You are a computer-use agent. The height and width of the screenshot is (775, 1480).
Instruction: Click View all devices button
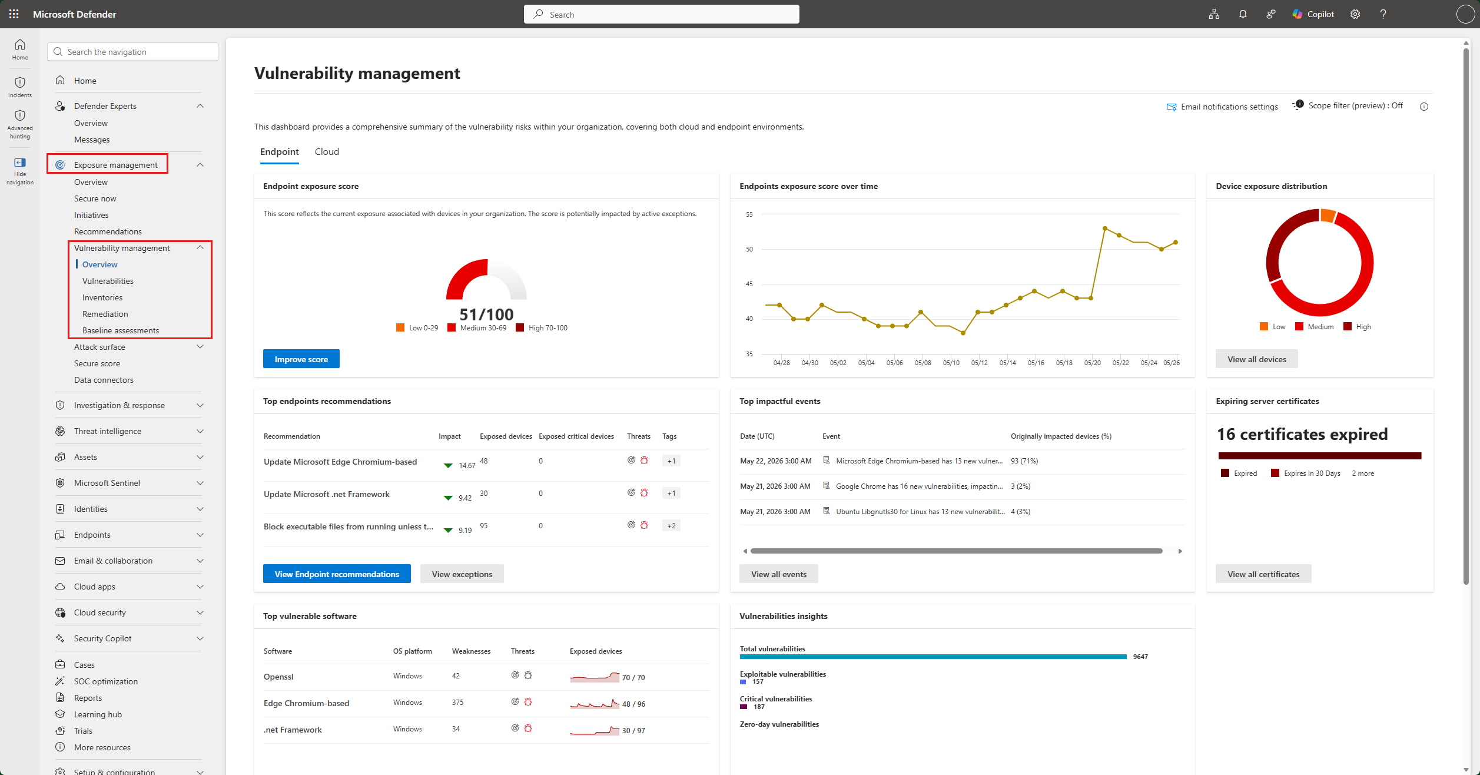pyautogui.click(x=1257, y=359)
